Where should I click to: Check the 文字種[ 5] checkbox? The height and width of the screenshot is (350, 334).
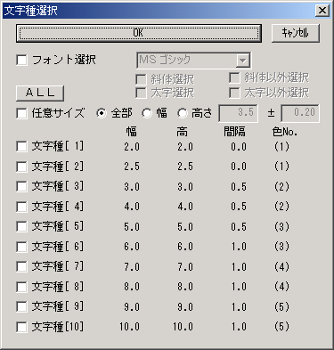point(21,227)
